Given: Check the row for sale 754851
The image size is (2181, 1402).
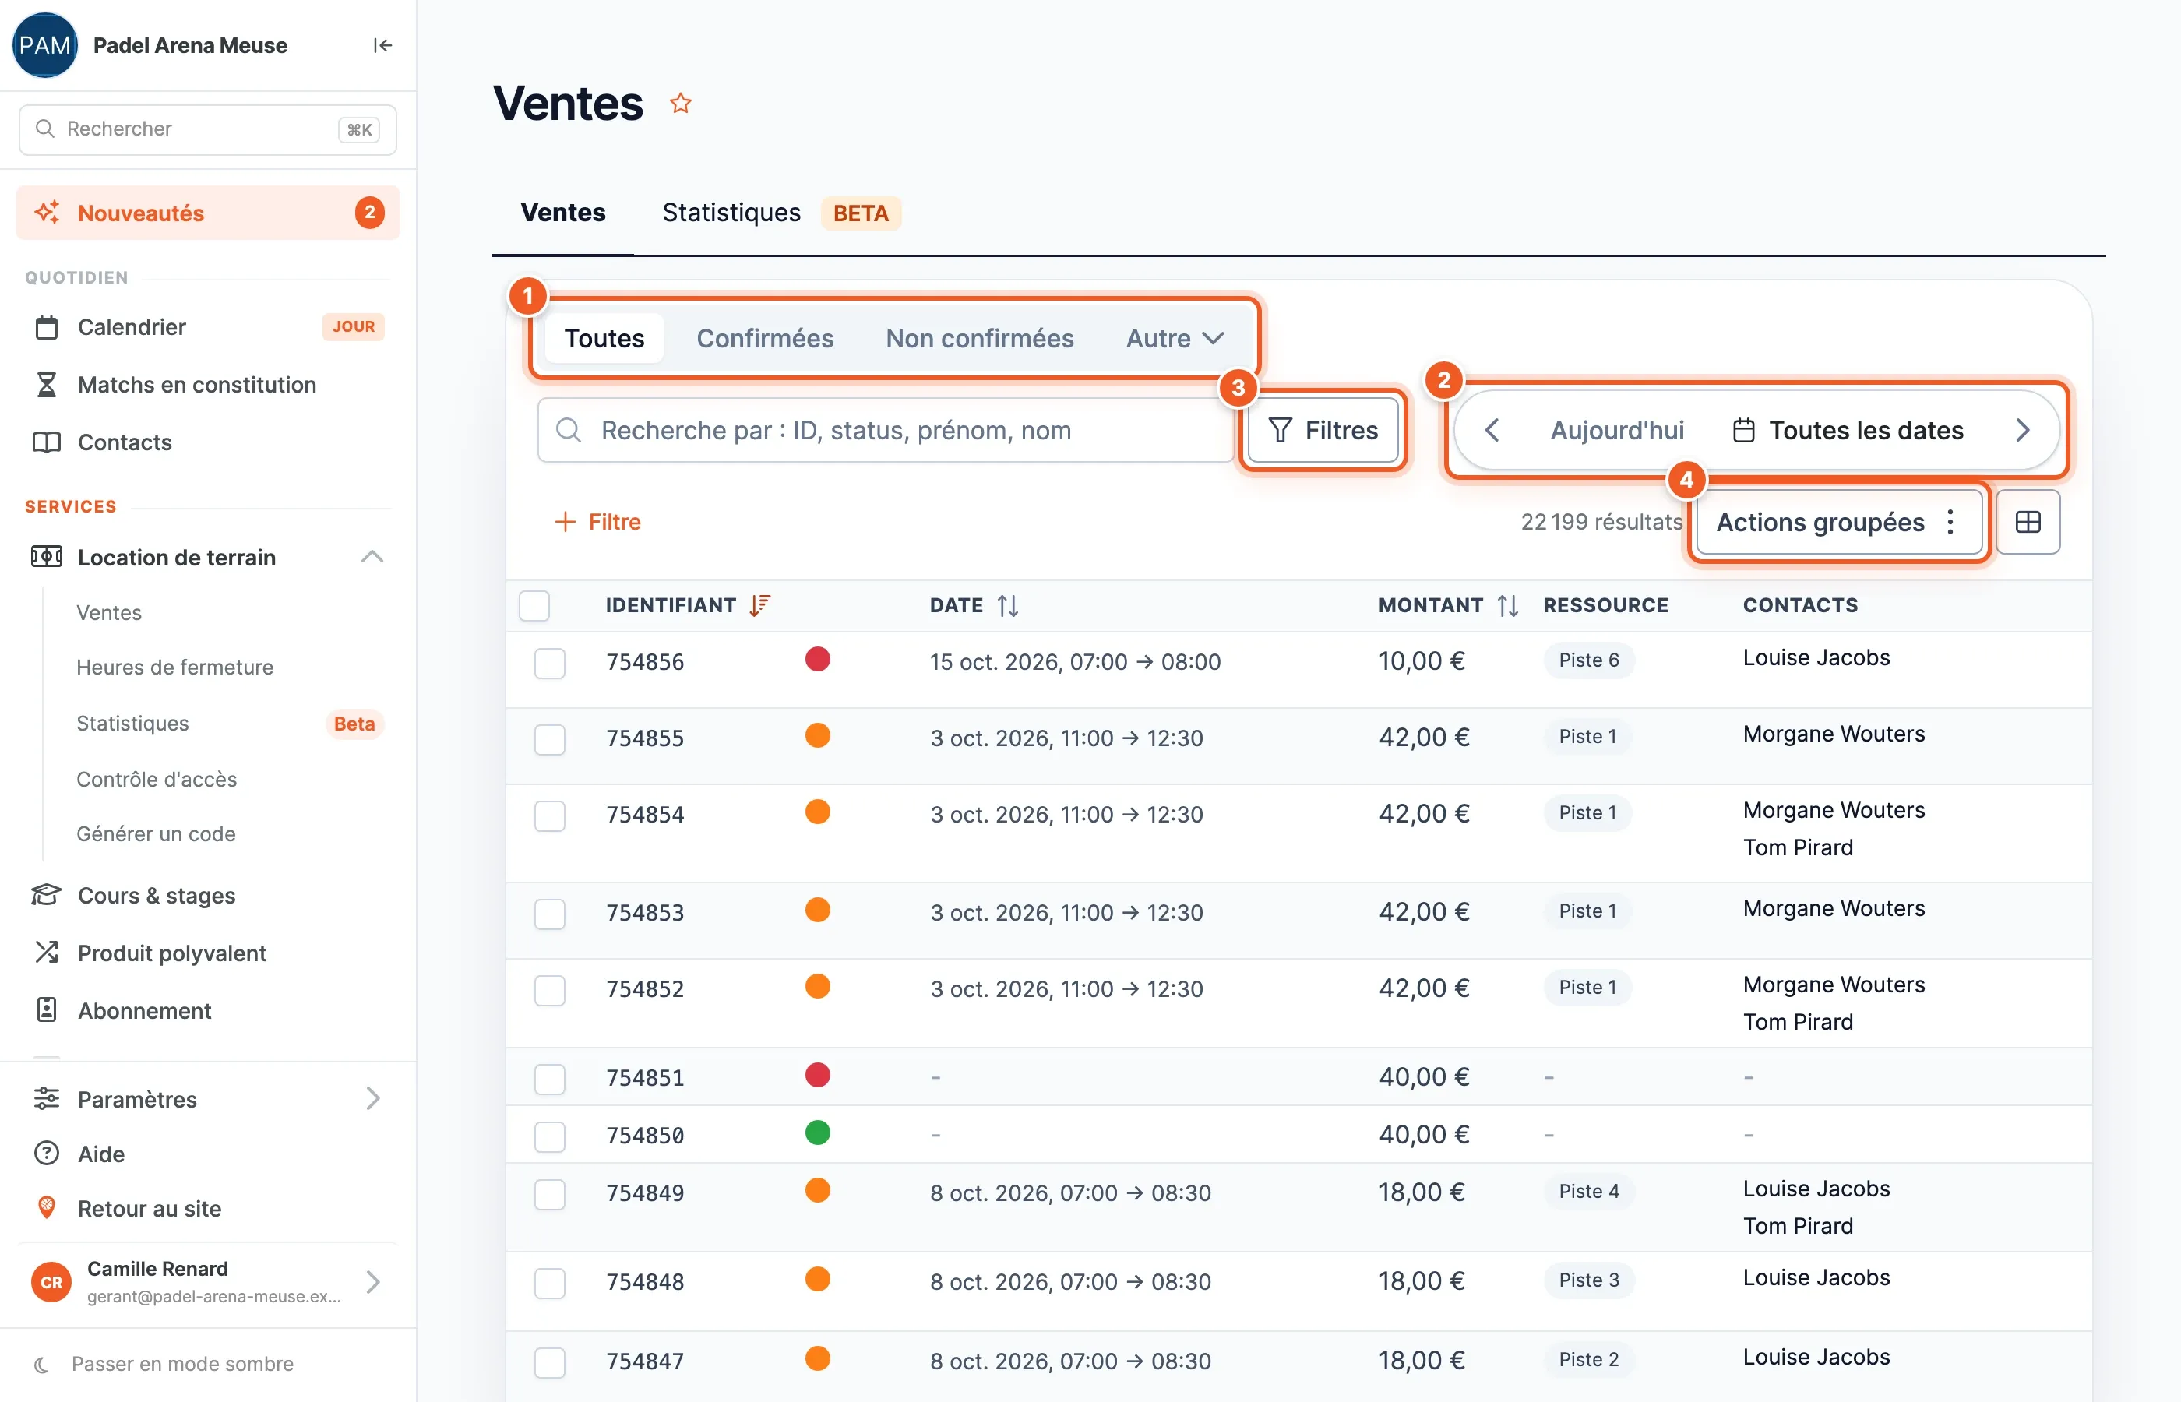Looking at the screenshot, I should click(550, 1079).
